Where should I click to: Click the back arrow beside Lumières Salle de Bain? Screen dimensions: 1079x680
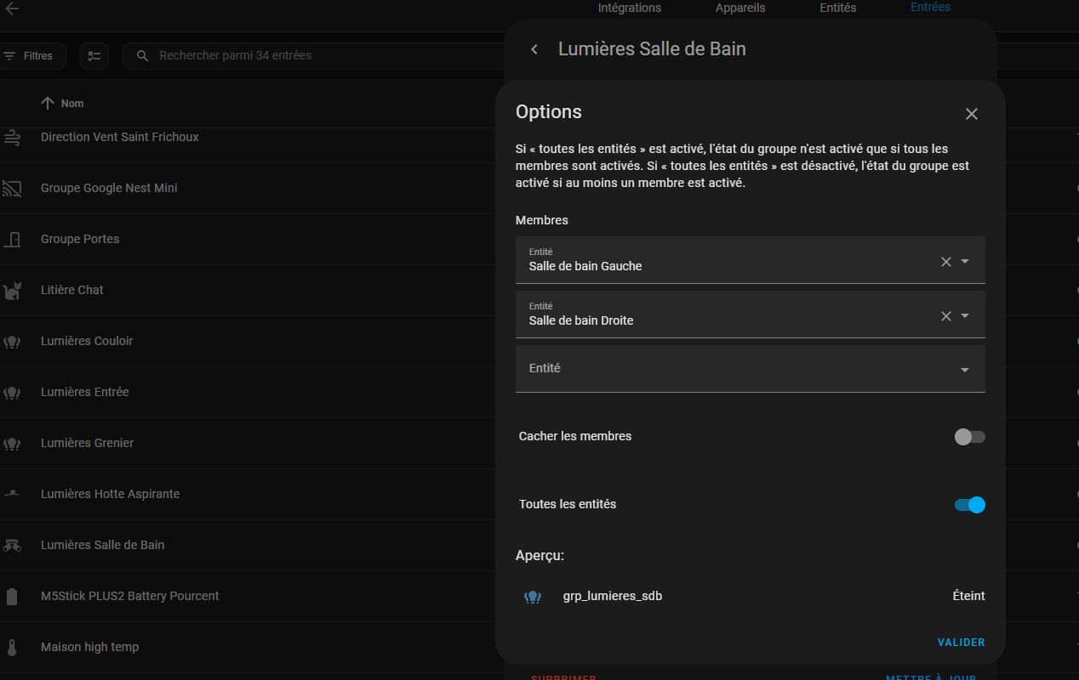click(x=534, y=49)
